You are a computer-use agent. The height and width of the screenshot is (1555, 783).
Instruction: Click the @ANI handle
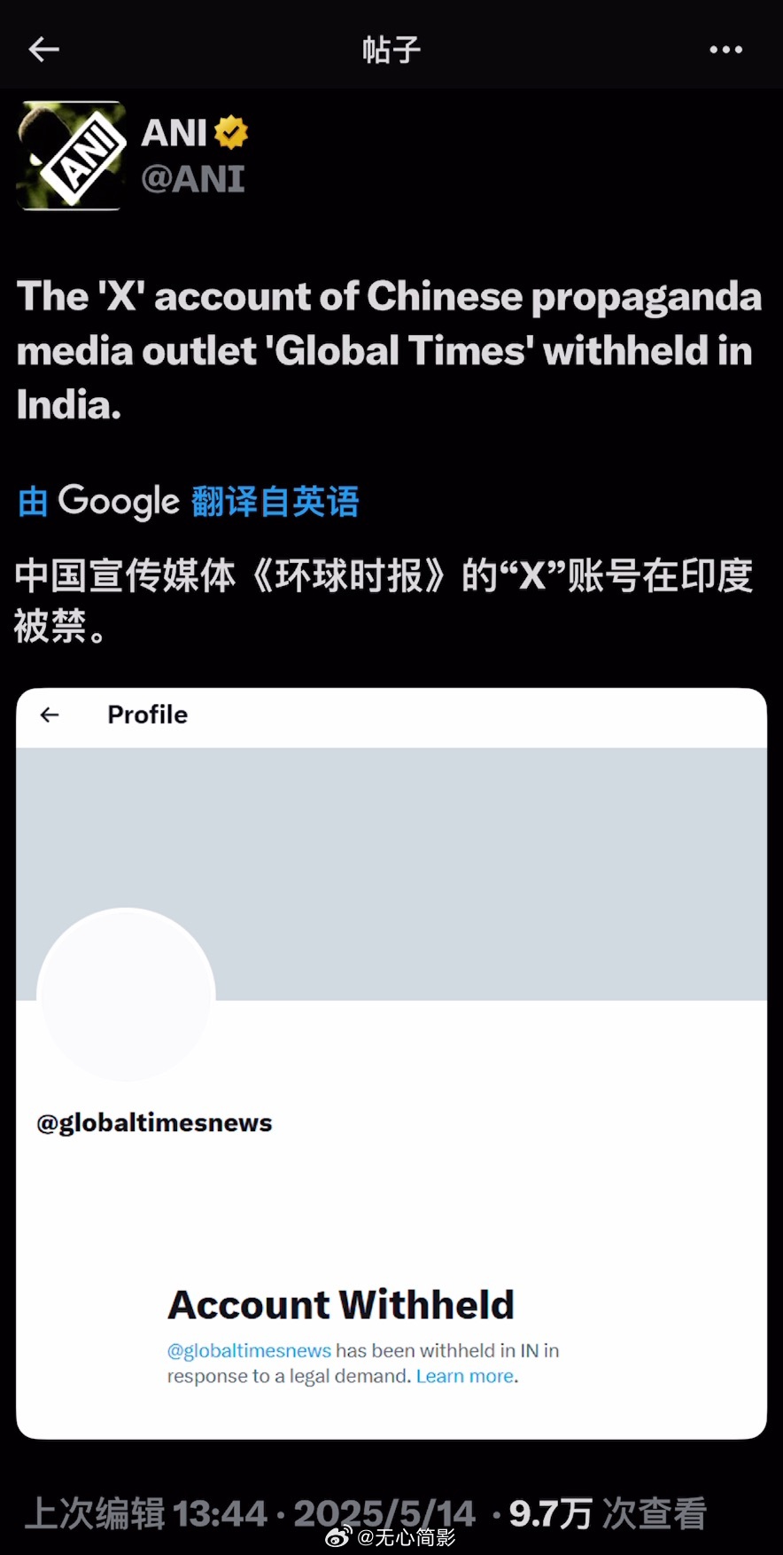pyautogui.click(x=192, y=179)
